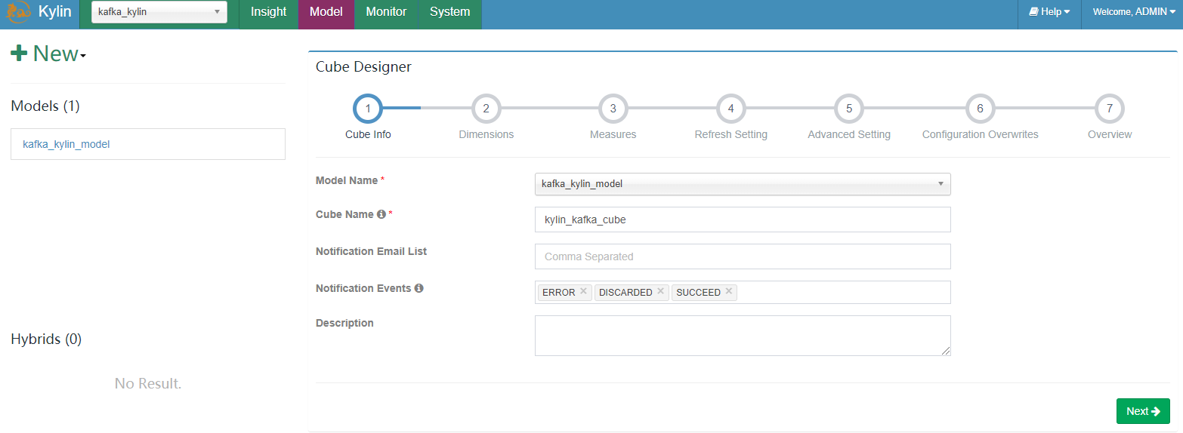Go to step 5 Advanced Setting circle
Screen dimensions: 1183x433
[849, 109]
